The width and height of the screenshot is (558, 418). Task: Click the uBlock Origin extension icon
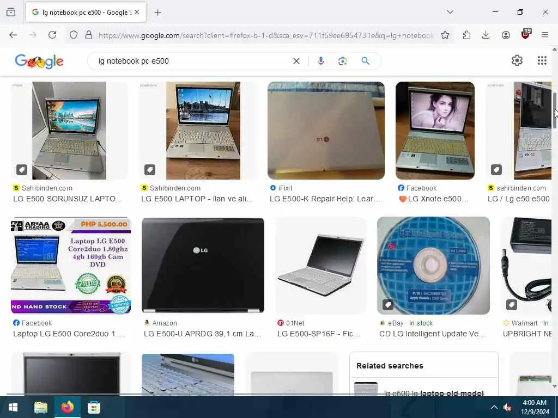526,34
